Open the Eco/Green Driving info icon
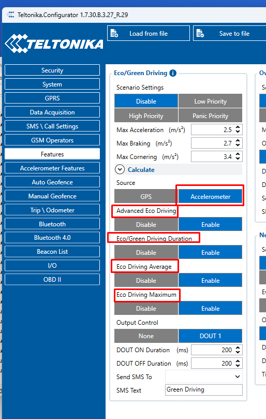The width and height of the screenshot is (266, 419). pos(173,73)
